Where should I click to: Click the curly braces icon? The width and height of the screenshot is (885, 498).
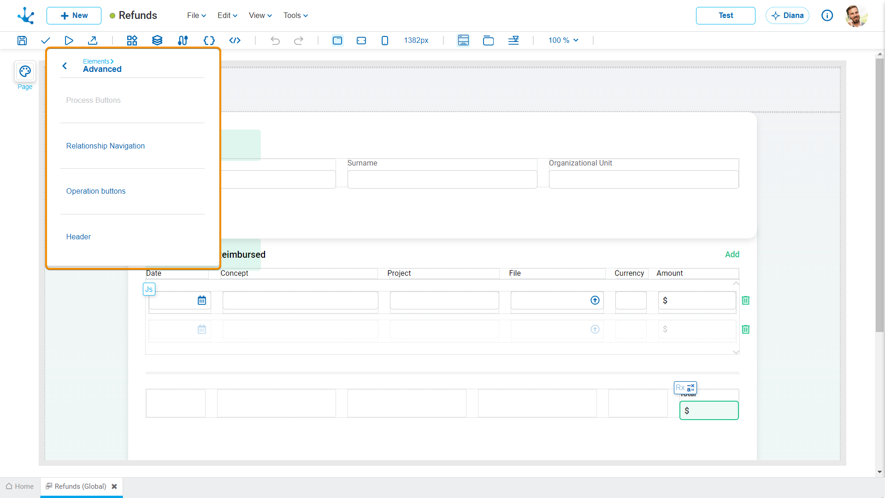click(209, 41)
